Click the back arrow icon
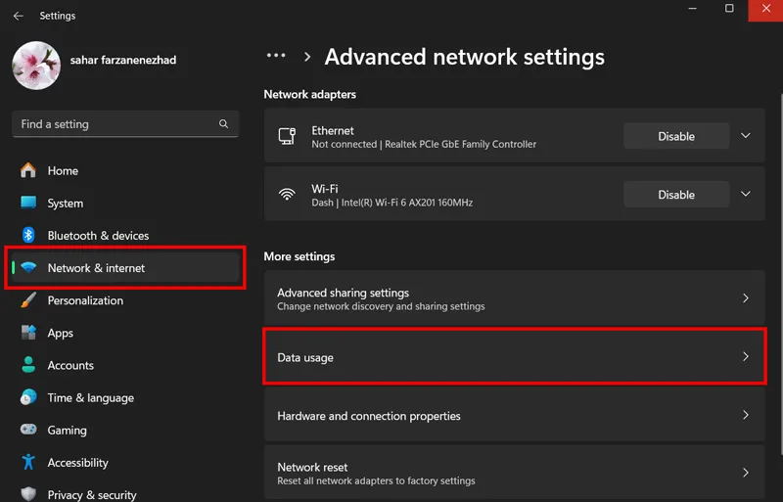 [x=19, y=16]
